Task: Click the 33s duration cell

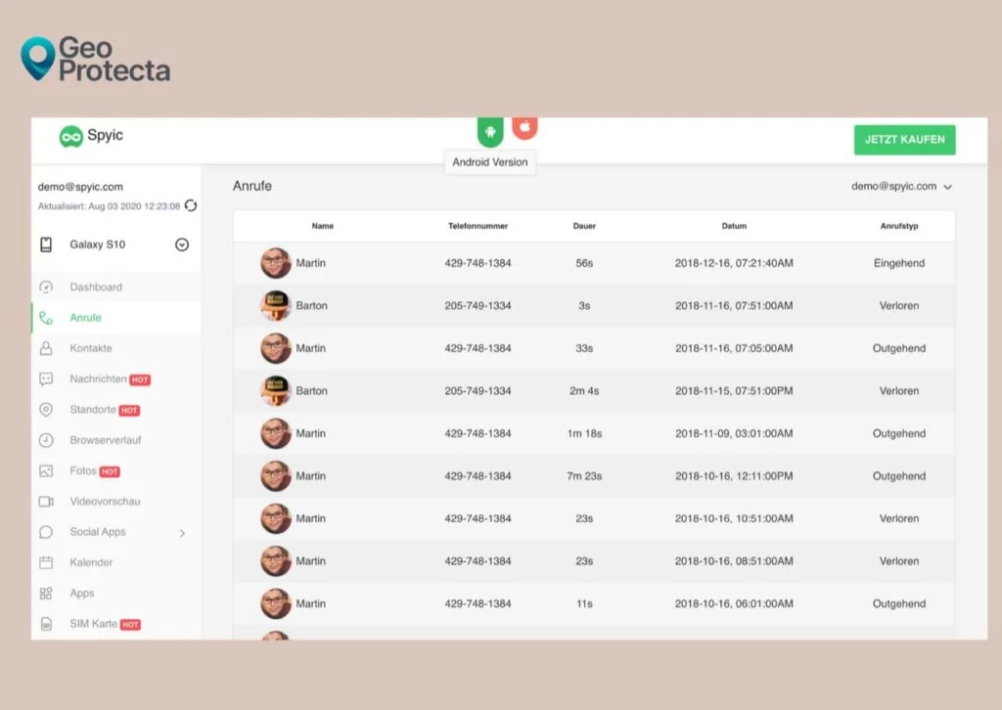Action: [584, 348]
